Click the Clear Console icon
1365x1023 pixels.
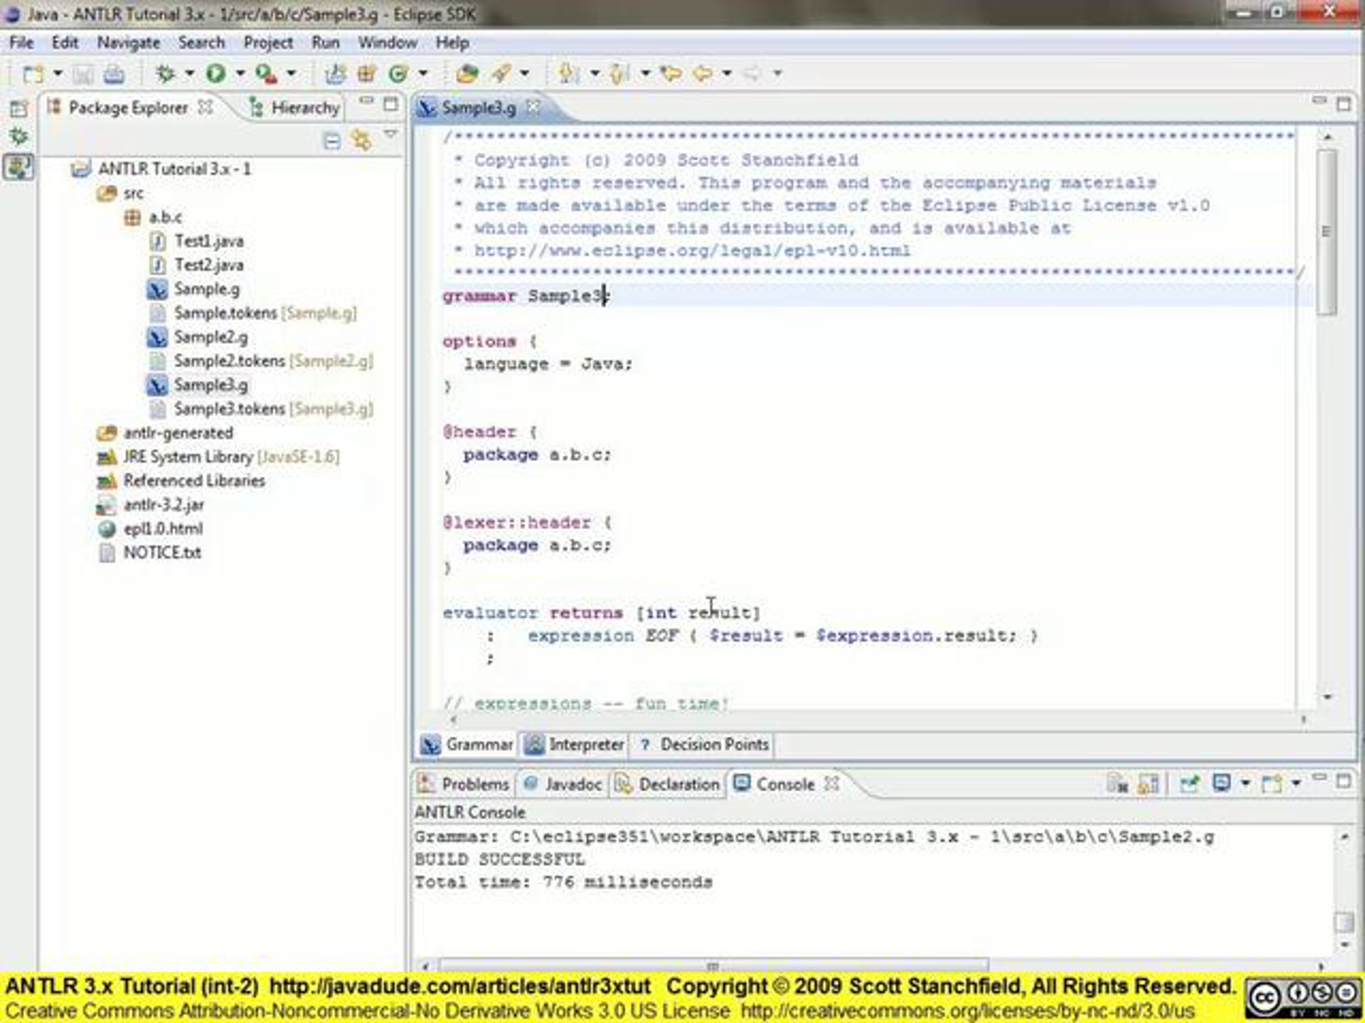tap(1118, 784)
